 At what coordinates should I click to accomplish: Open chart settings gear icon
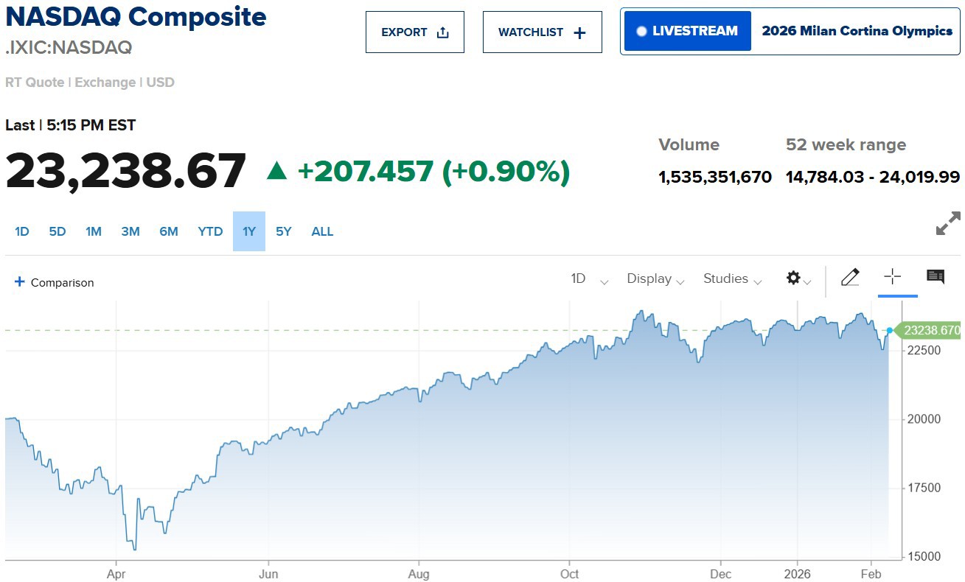click(x=793, y=278)
